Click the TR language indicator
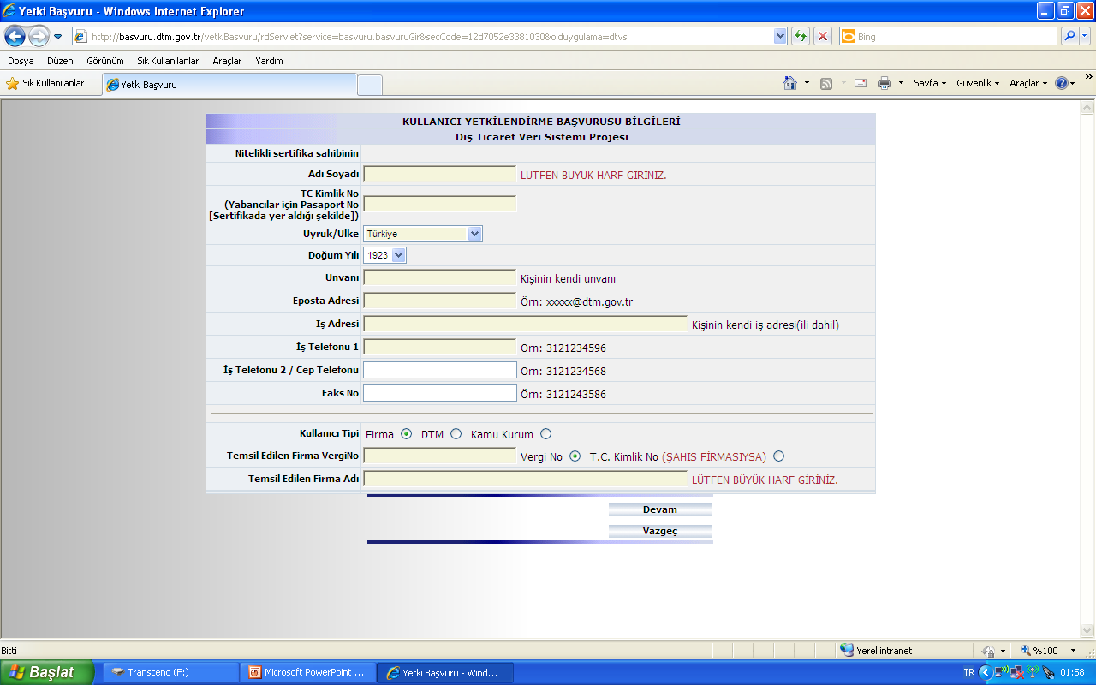The width and height of the screenshot is (1096, 685). click(x=969, y=672)
